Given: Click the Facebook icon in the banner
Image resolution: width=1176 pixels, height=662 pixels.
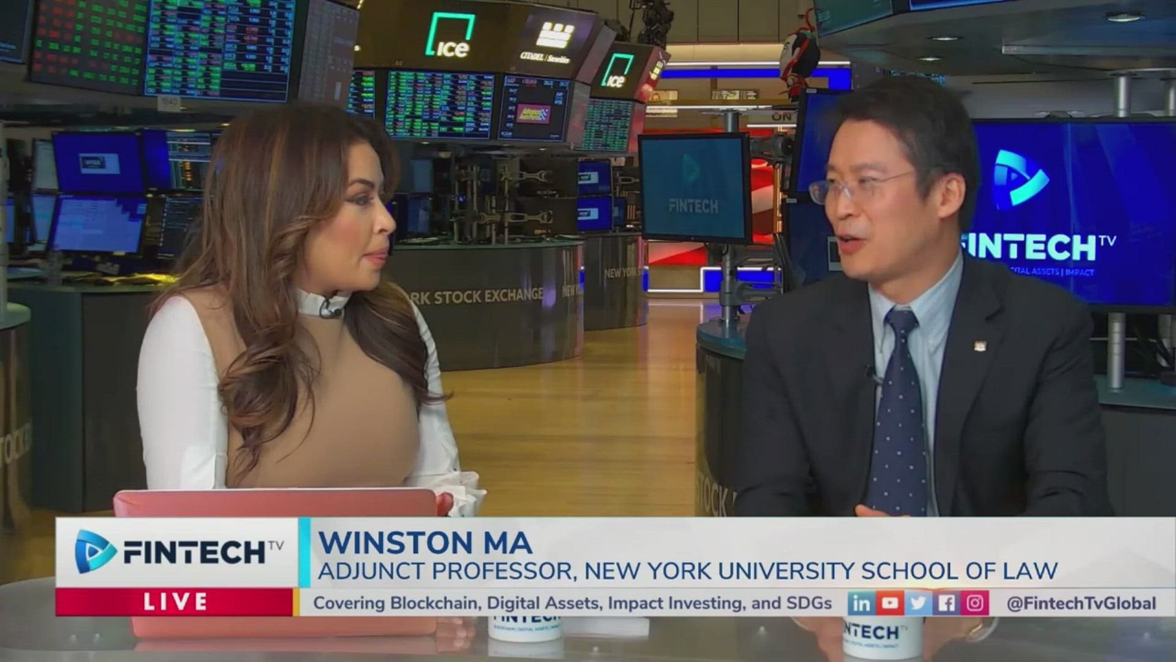Looking at the screenshot, I should pos(946,604).
